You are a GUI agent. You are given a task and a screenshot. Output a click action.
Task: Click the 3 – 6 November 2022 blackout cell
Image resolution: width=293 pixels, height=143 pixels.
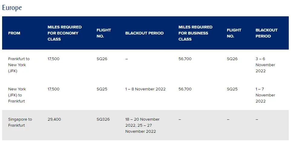pyautogui.click(x=265, y=65)
